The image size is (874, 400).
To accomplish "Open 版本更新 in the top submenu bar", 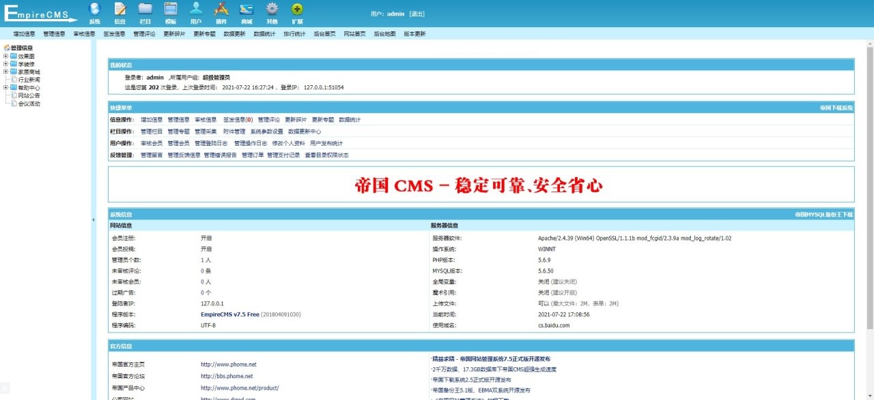I will [415, 33].
